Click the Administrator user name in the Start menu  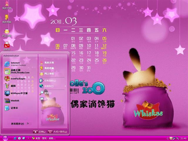pyautogui.click(x=11, y=56)
